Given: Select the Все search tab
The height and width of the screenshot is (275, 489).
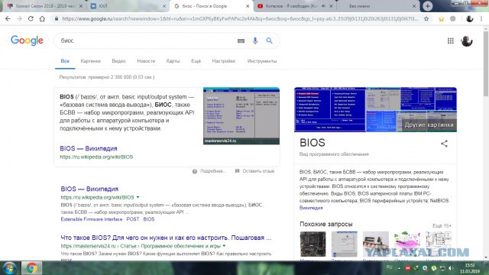Looking at the screenshot, I should (x=65, y=61).
